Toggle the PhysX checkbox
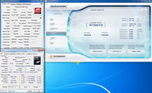The width and height of the screenshot is (152, 93). coord(25,48)
